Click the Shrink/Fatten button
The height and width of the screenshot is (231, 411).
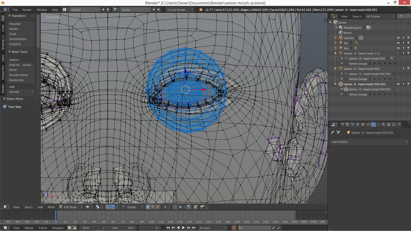pos(21,39)
